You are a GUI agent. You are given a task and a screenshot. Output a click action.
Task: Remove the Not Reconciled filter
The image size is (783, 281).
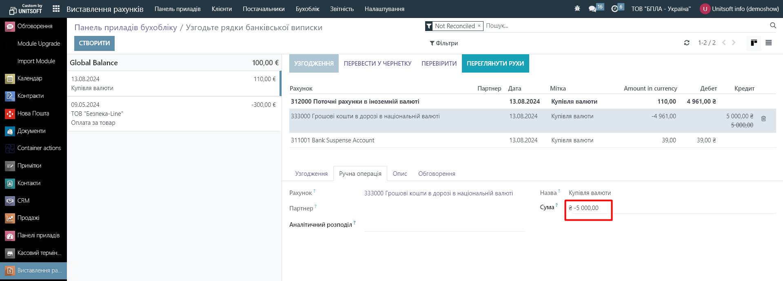(479, 26)
